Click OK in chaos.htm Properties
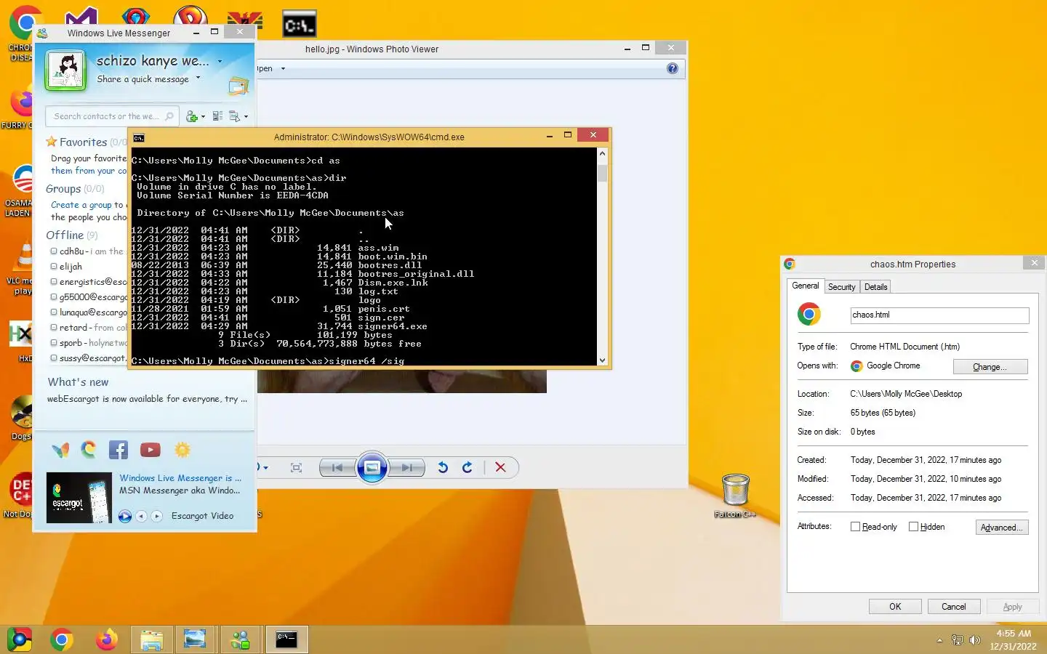The height and width of the screenshot is (654, 1047). 895,607
